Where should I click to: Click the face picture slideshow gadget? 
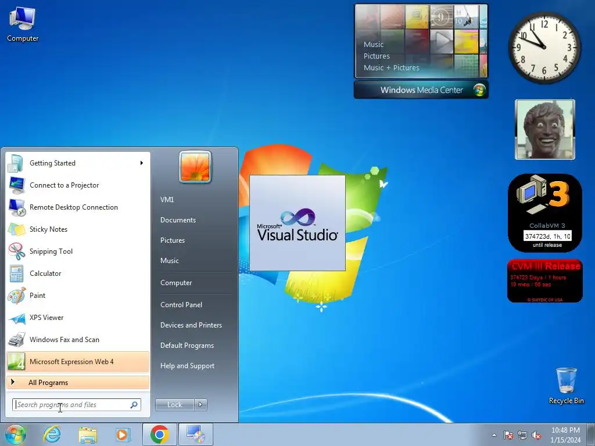545,130
